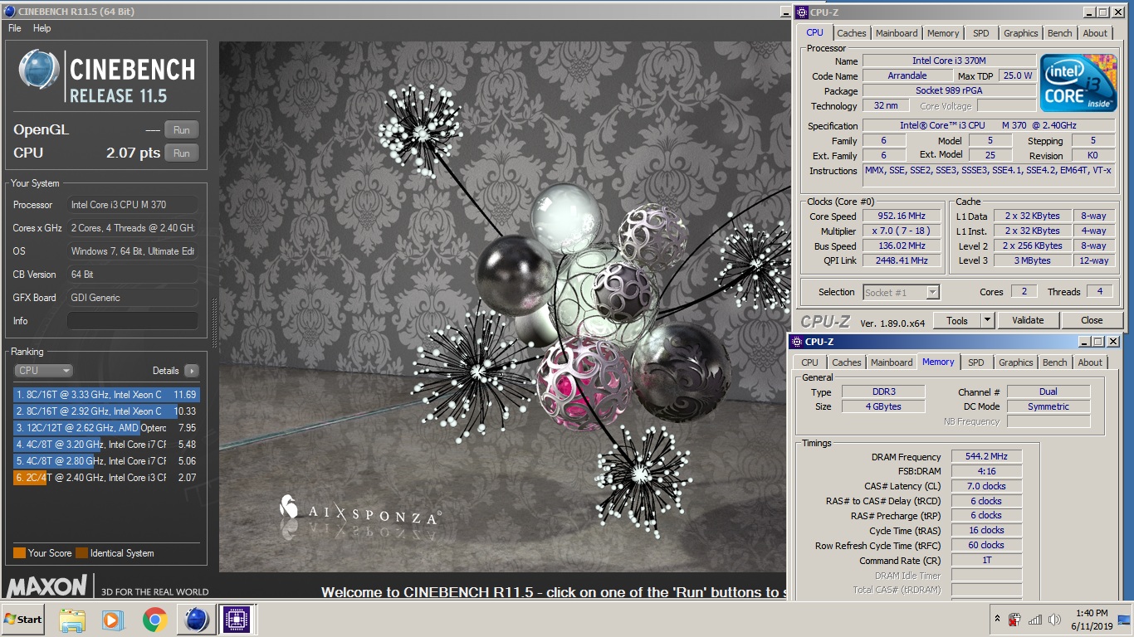1134x637 pixels.
Task: Click the Core Speed 952.16 MHz value
Action: 902,216
